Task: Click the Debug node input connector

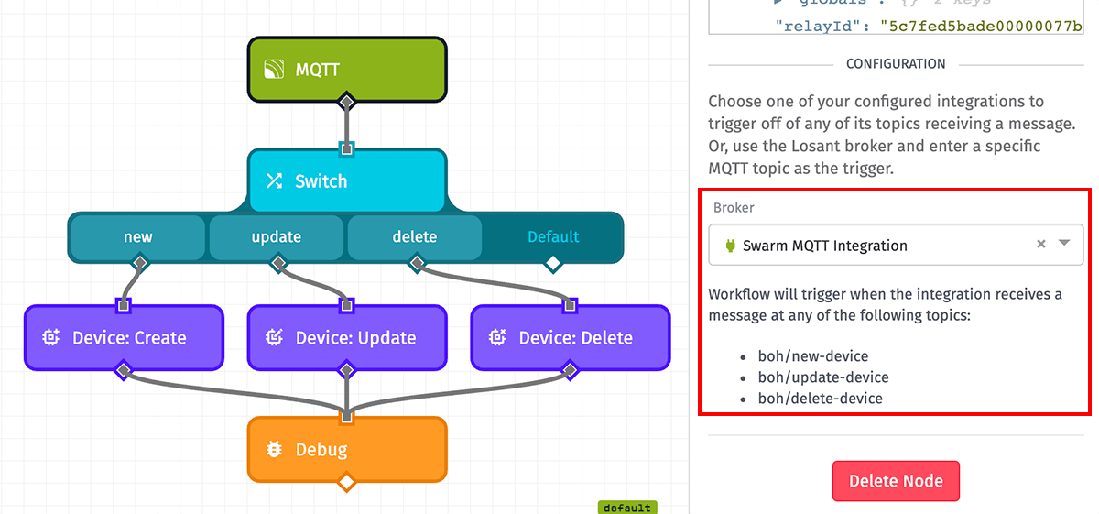Action: click(x=346, y=418)
